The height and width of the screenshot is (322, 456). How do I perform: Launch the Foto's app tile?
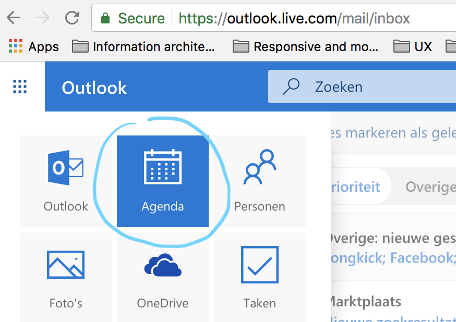66,277
